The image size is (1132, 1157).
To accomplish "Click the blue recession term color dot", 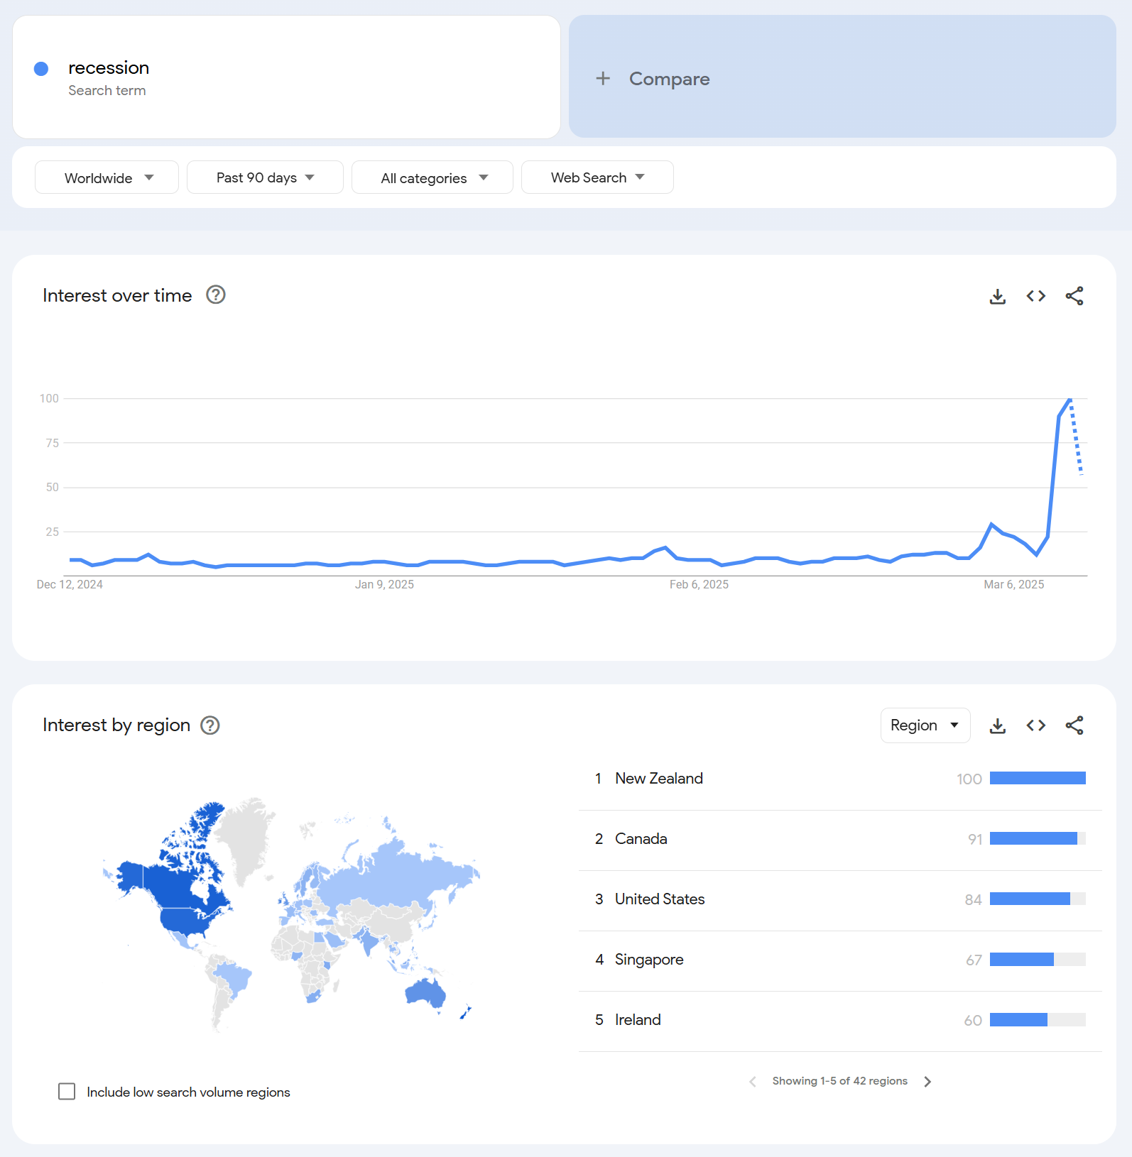I will tap(41, 69).
